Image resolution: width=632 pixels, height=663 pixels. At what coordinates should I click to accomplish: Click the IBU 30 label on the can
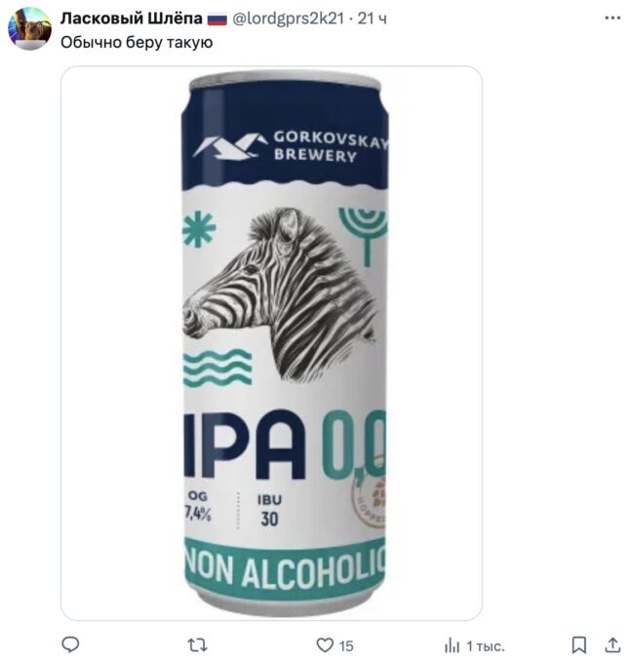[x=269, y=511]
